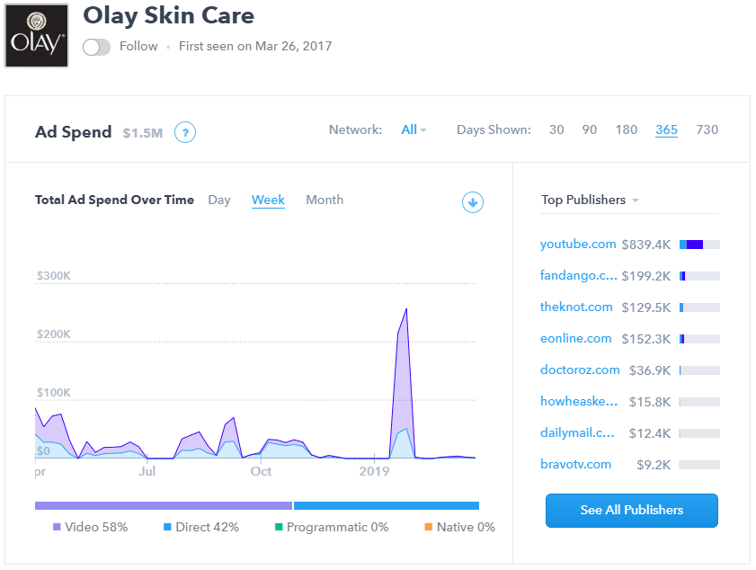Open the Top Publishers dropdown

click(590, 200)
